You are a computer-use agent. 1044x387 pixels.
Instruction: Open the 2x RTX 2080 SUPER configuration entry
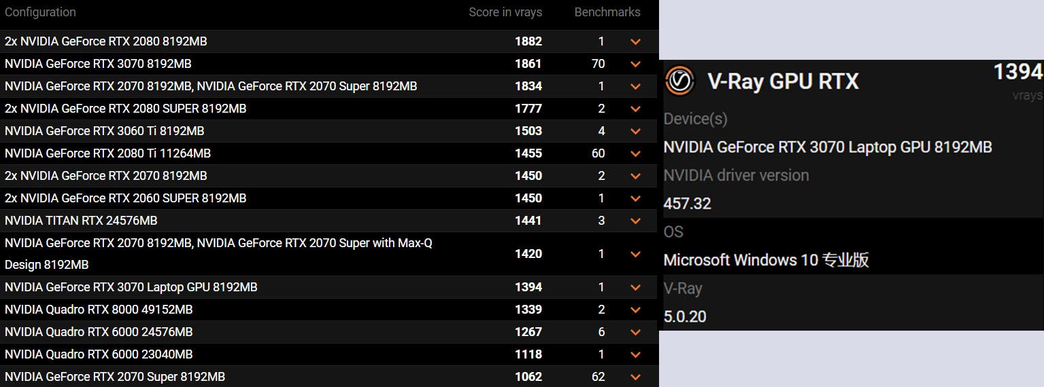125,109
